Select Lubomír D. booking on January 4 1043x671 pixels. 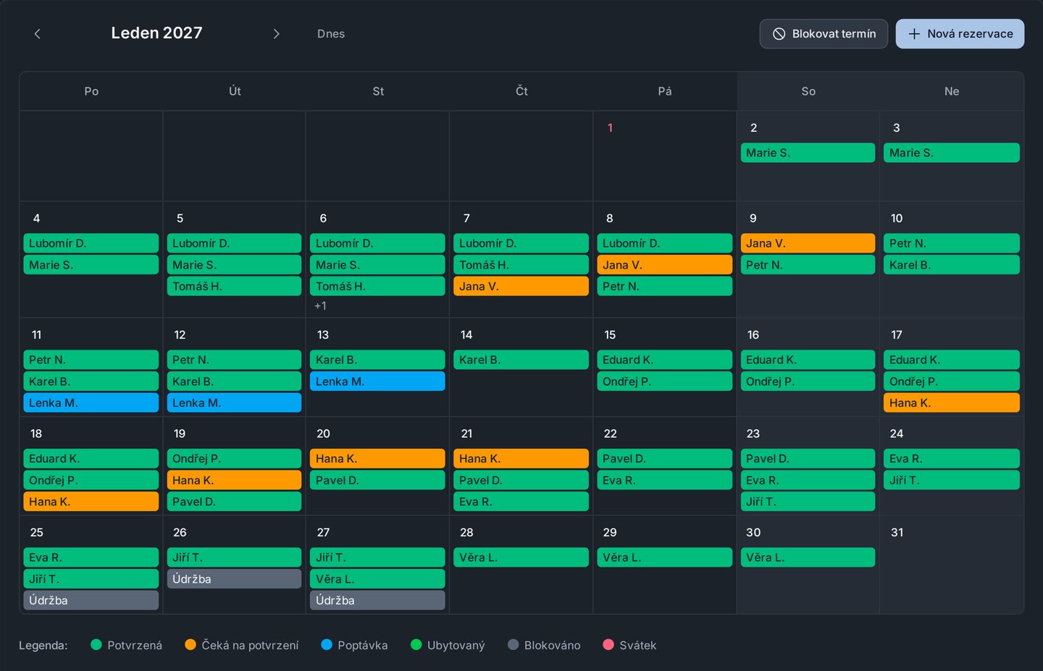coord(91,243)
